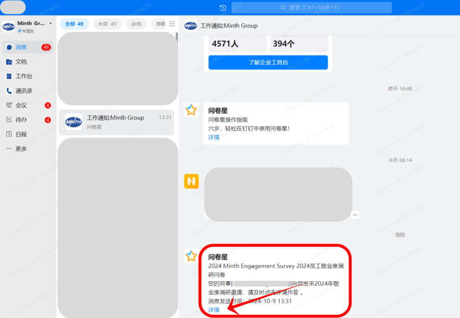Filter messages by @我 tab

pos(136,24)
